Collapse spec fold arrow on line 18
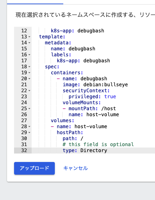 click(30, 67)
